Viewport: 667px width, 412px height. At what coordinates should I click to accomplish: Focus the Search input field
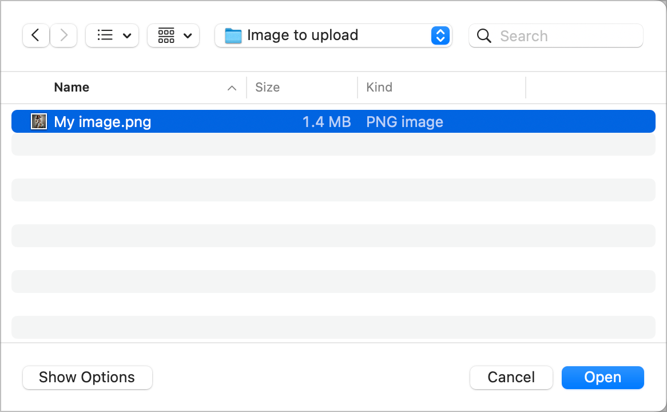point(566,36)
